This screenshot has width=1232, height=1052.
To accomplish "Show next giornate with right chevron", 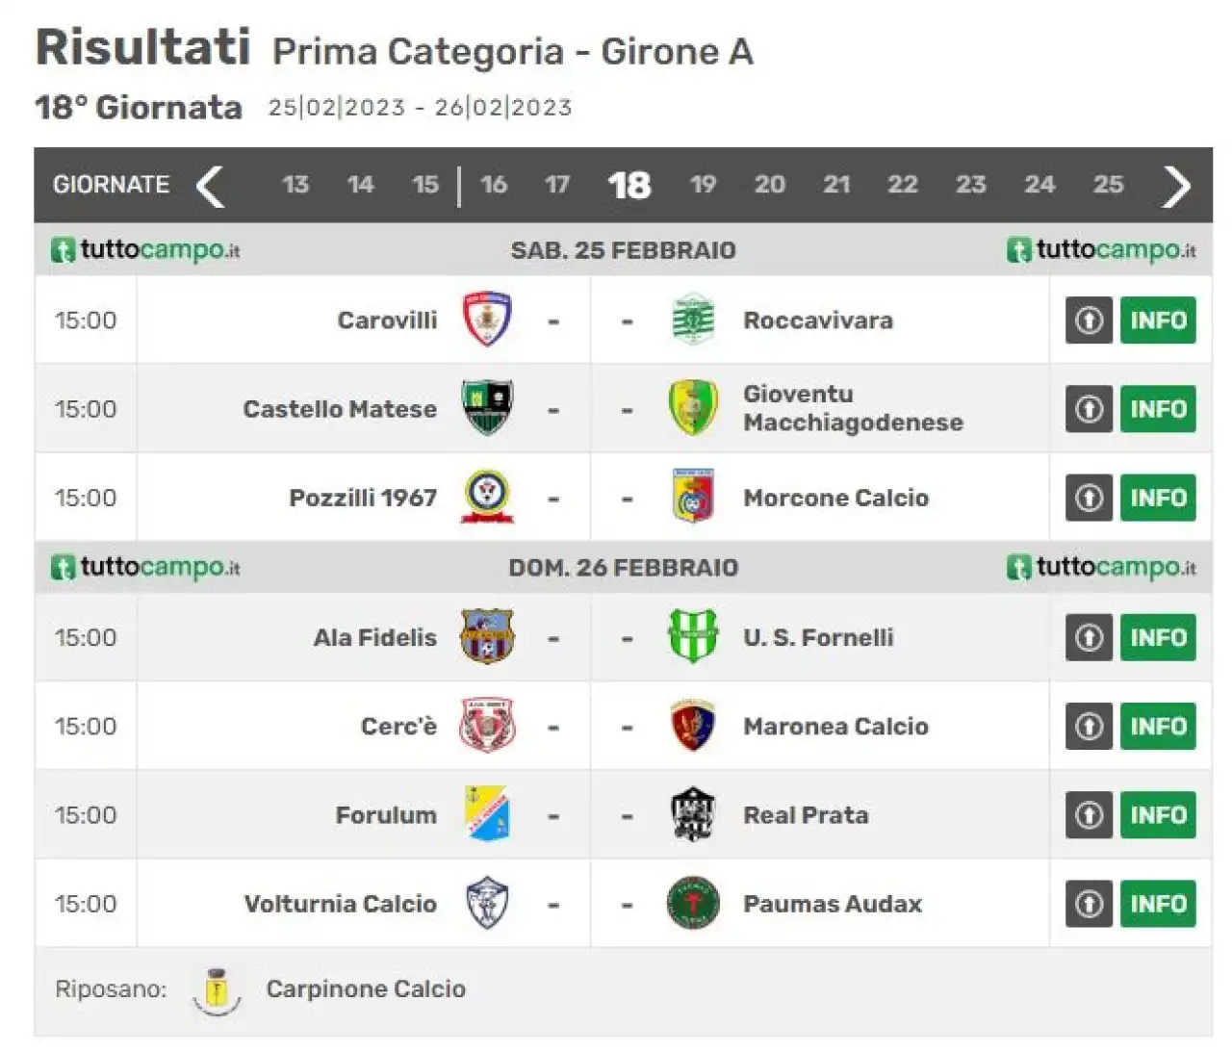I will coord(1176,186).
